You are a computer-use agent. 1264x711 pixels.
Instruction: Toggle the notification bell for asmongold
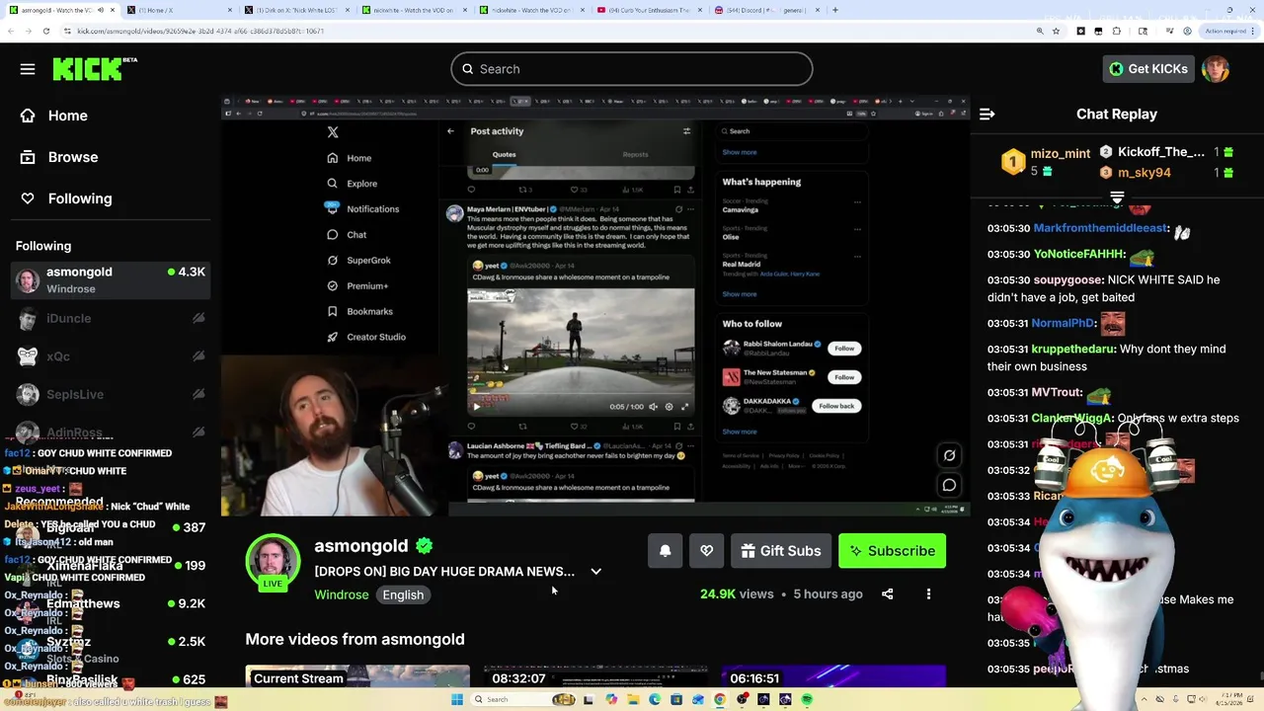666,551
